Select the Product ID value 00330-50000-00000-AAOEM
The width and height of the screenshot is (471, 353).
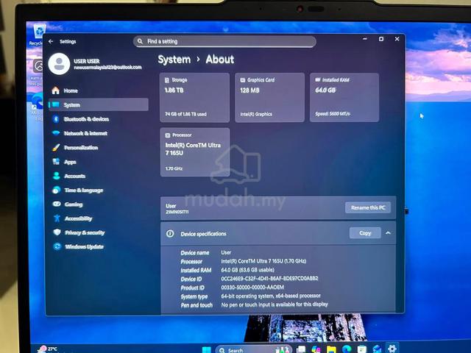[x=252, y=288]
